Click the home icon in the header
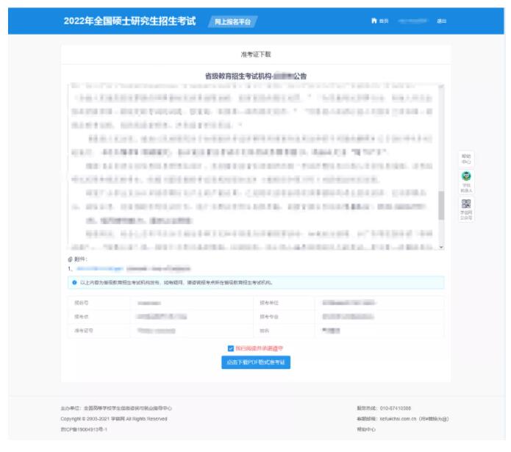 click(374, 21)
